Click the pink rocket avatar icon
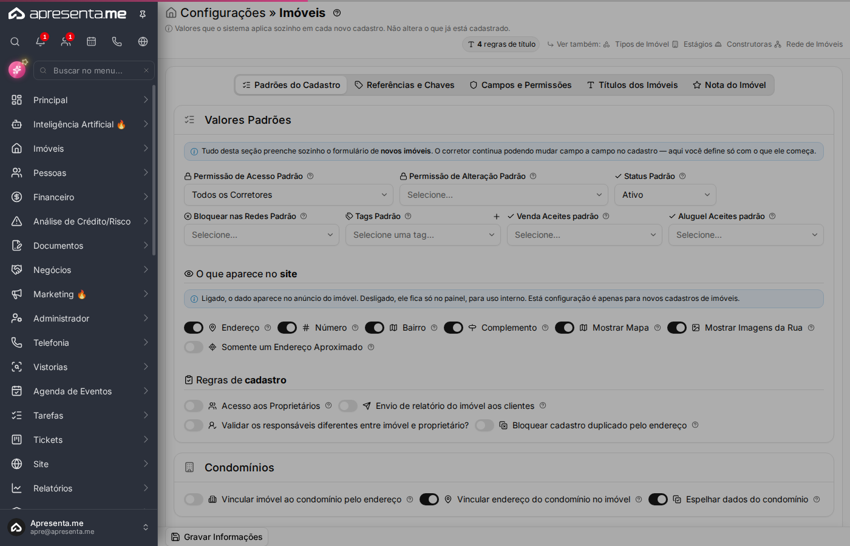 [x=17, y=70]
